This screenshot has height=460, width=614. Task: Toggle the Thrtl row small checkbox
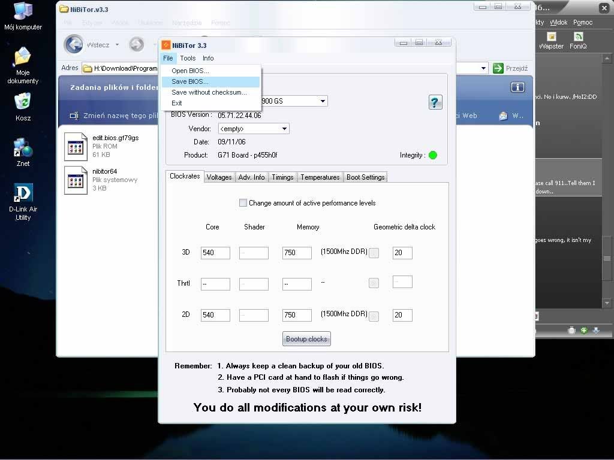(374, 283)
